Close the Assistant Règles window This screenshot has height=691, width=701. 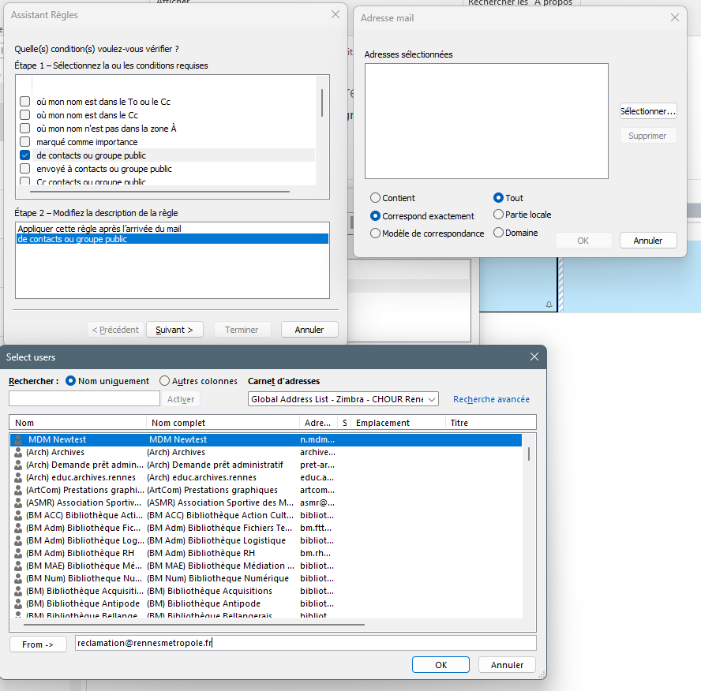point(336,15)
